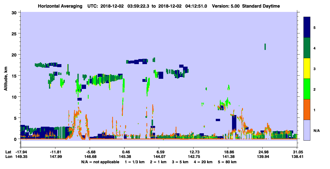Click the yellow level 3 colorbar segment
This screenshot has height=169, width=330.
[307, 68]
